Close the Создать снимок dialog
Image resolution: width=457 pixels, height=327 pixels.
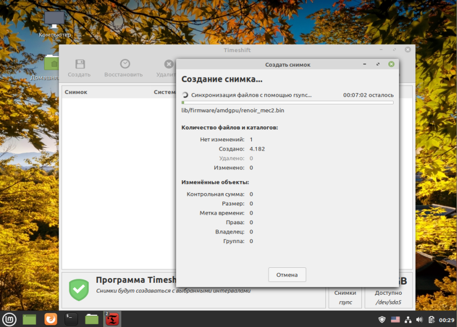(391, 64)
